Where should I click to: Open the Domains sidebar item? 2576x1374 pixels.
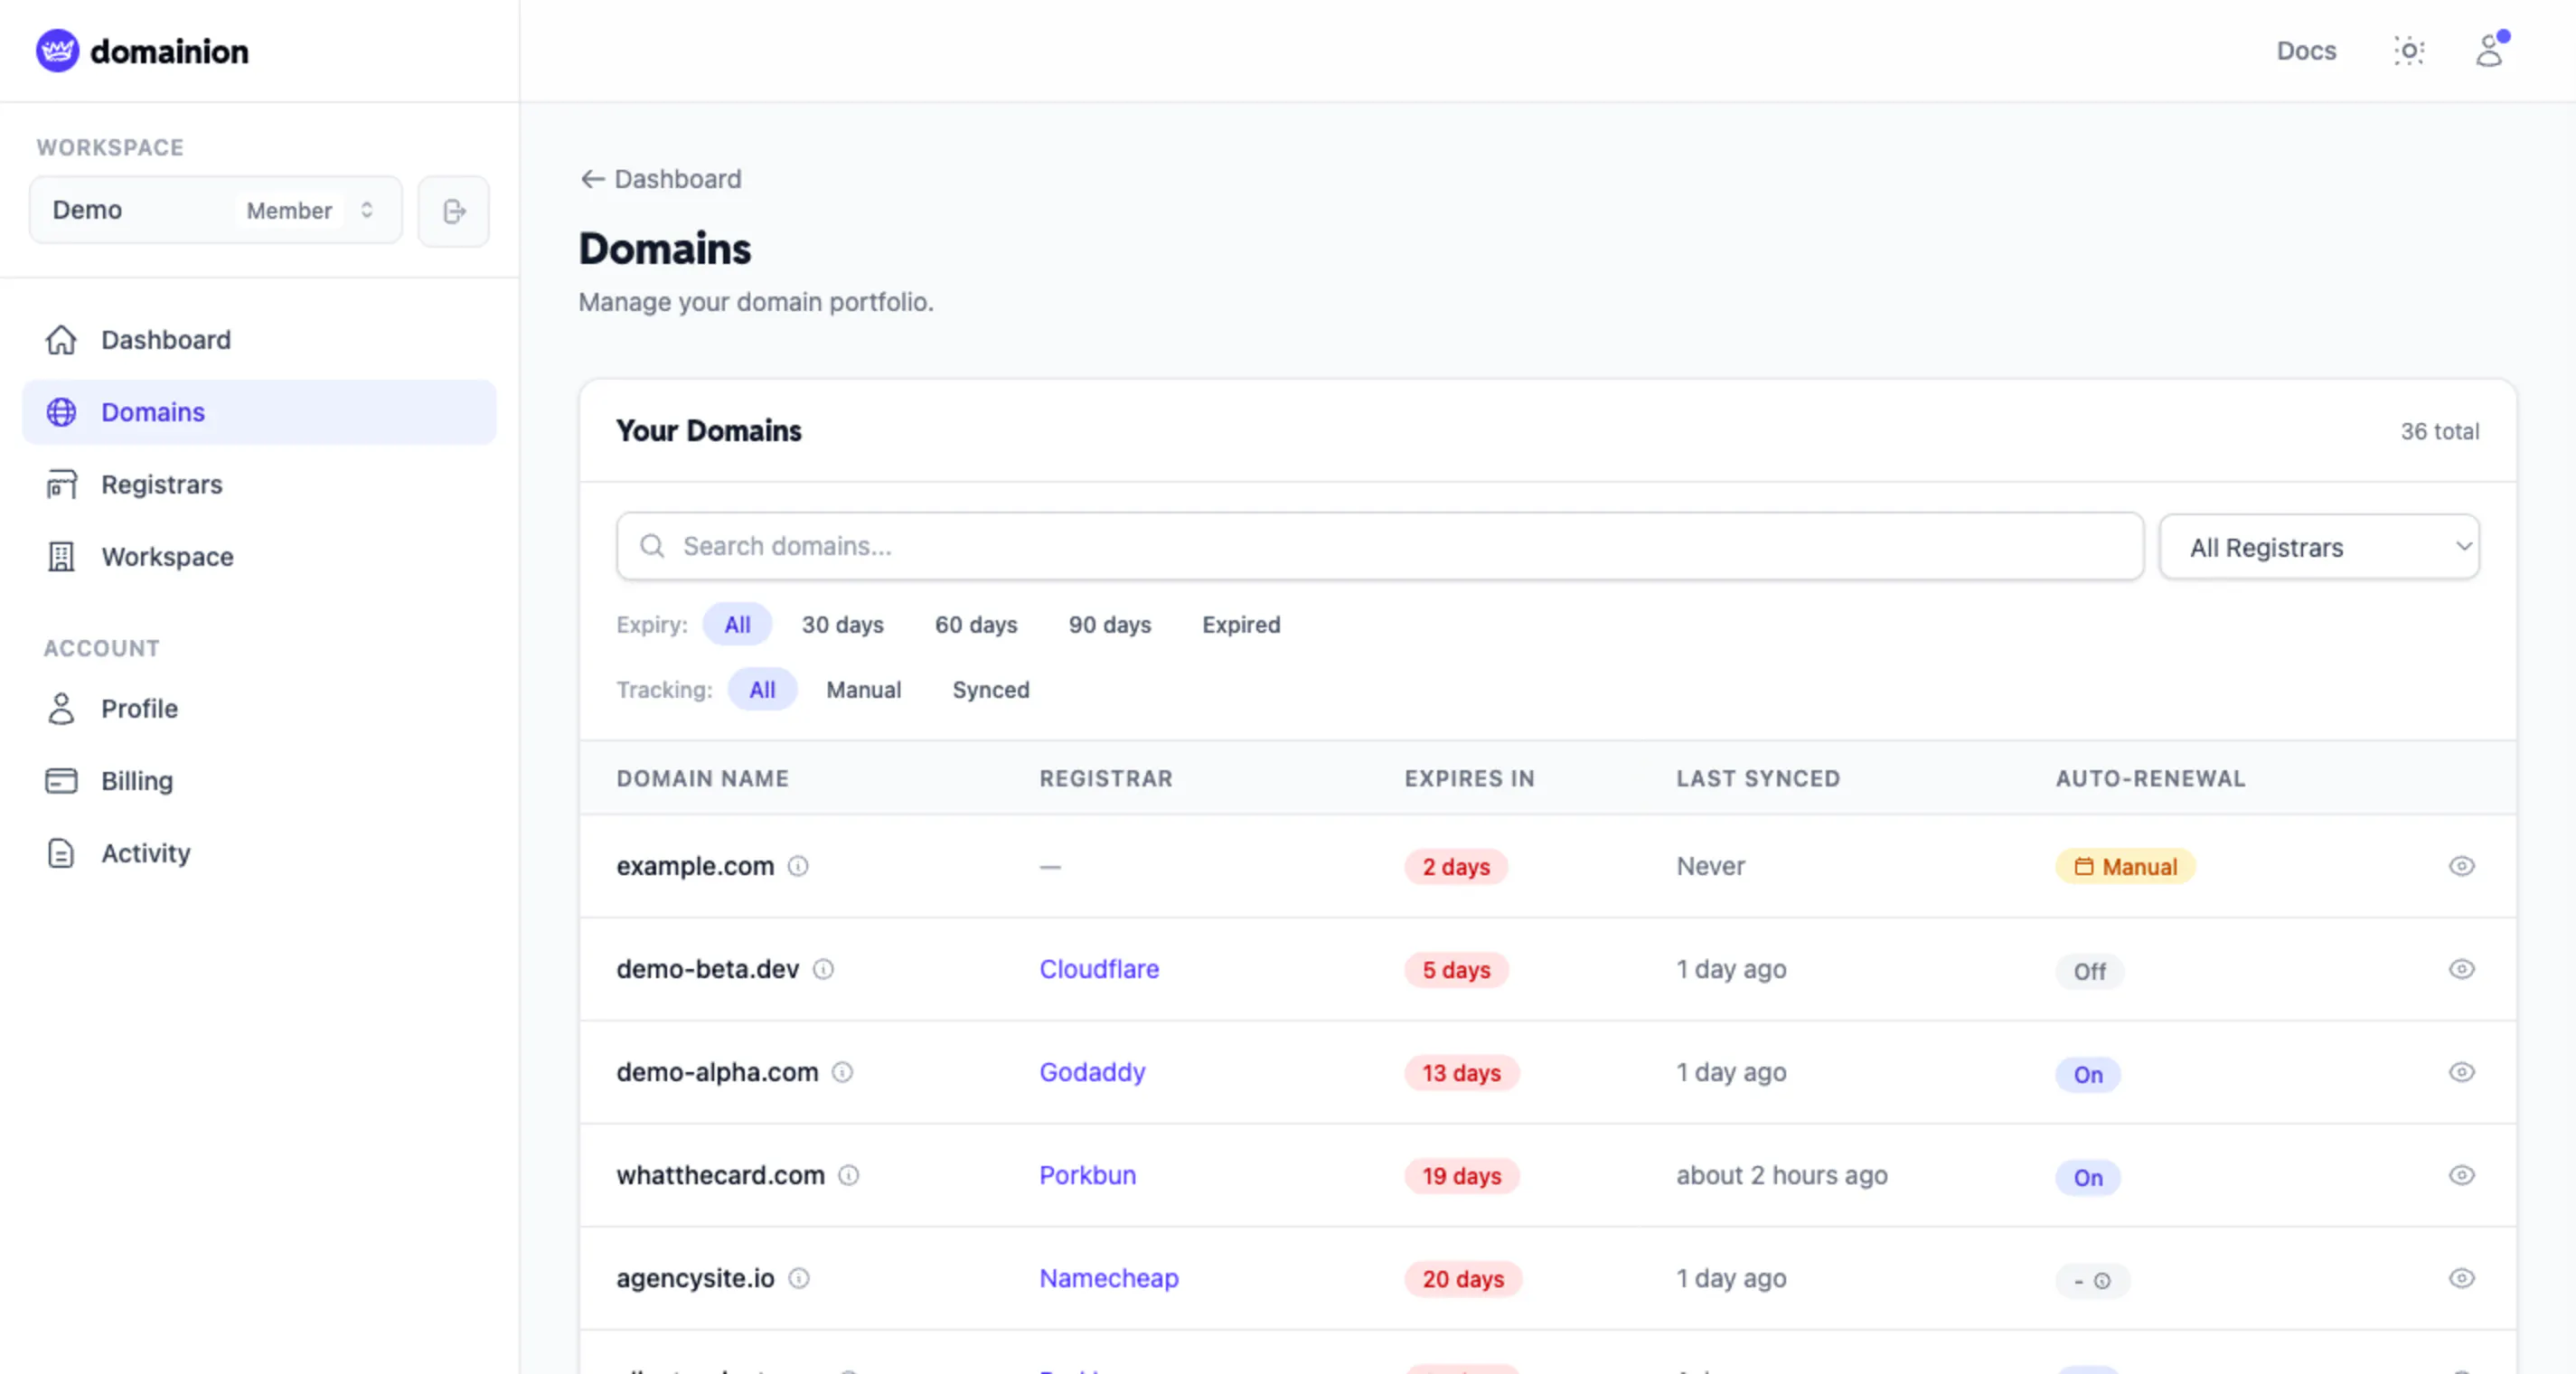click(259, 412)
